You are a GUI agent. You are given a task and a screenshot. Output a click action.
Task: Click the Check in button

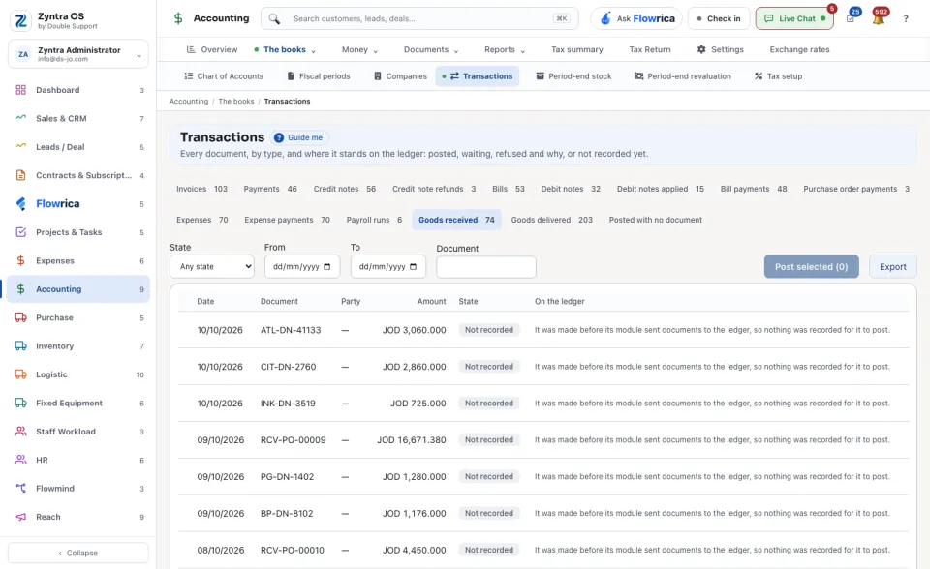(x=719, y=19)
